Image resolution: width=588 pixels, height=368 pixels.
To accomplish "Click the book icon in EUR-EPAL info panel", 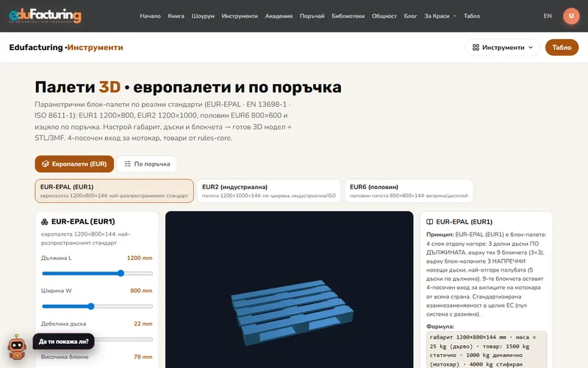I will [x=430, y=222].
